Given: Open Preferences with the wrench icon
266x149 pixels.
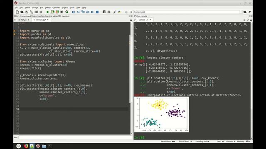Looking at the screenshot, I should 115,12.
